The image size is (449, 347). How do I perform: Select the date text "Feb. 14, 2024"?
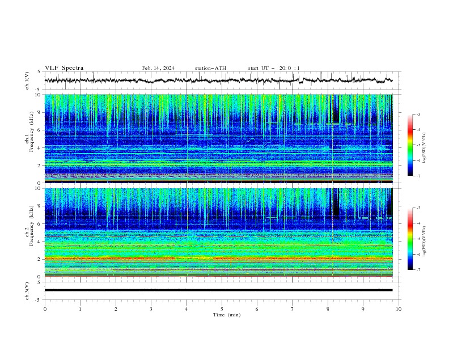point(158,68)
